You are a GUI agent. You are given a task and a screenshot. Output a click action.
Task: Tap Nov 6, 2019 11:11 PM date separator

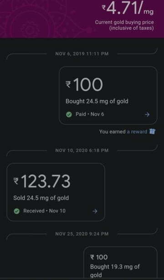[x=82, y=54]
